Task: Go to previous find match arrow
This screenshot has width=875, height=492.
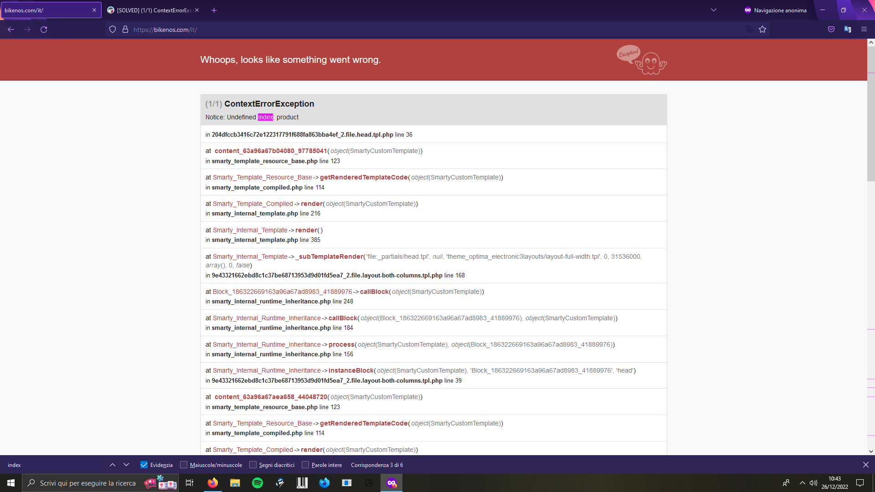Action: [x=113, y=465]
